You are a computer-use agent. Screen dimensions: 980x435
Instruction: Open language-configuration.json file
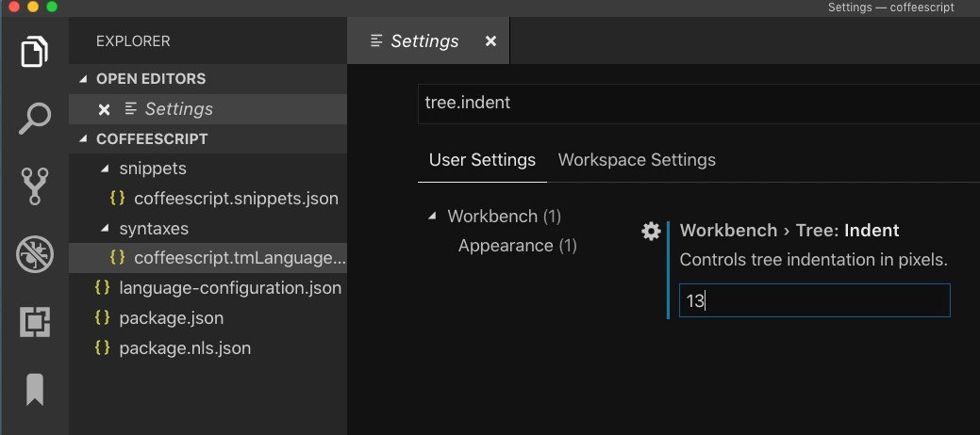pos(208,288)
